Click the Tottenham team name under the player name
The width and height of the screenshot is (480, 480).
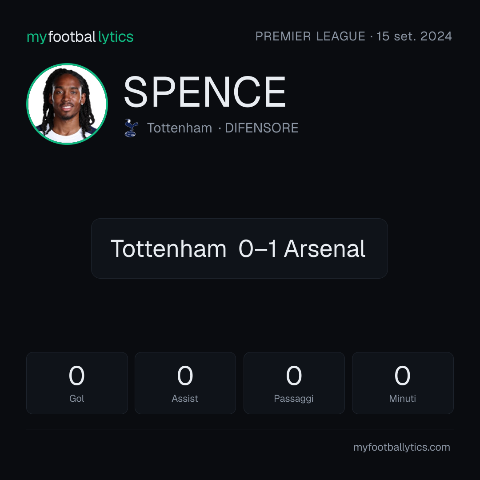click(180, 128)
